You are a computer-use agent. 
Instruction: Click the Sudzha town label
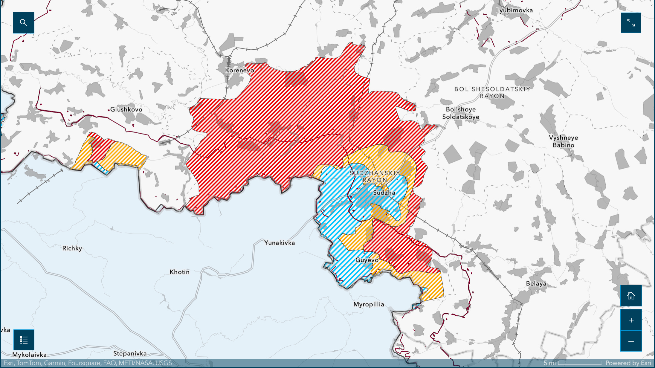point(384,193)
